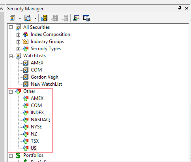Click the greyed filmstrip previous icon
This screenshot has width=191, height=162.
[55, 18]
